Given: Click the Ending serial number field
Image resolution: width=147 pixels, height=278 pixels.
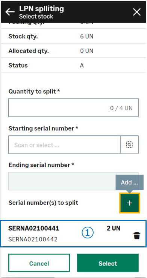Looking at the screenshot, I should tap(74, 181).
